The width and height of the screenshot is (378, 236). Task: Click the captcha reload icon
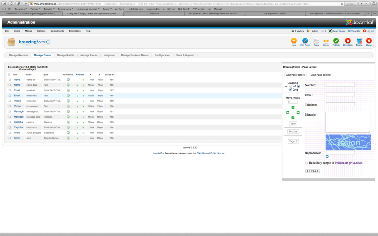pos(327,157)
